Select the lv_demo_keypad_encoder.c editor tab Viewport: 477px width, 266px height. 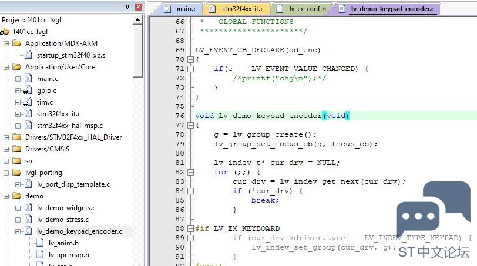click(x=387, y=9)
